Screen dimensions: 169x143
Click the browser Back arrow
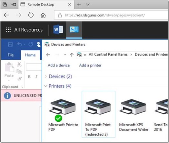point(6,15)
